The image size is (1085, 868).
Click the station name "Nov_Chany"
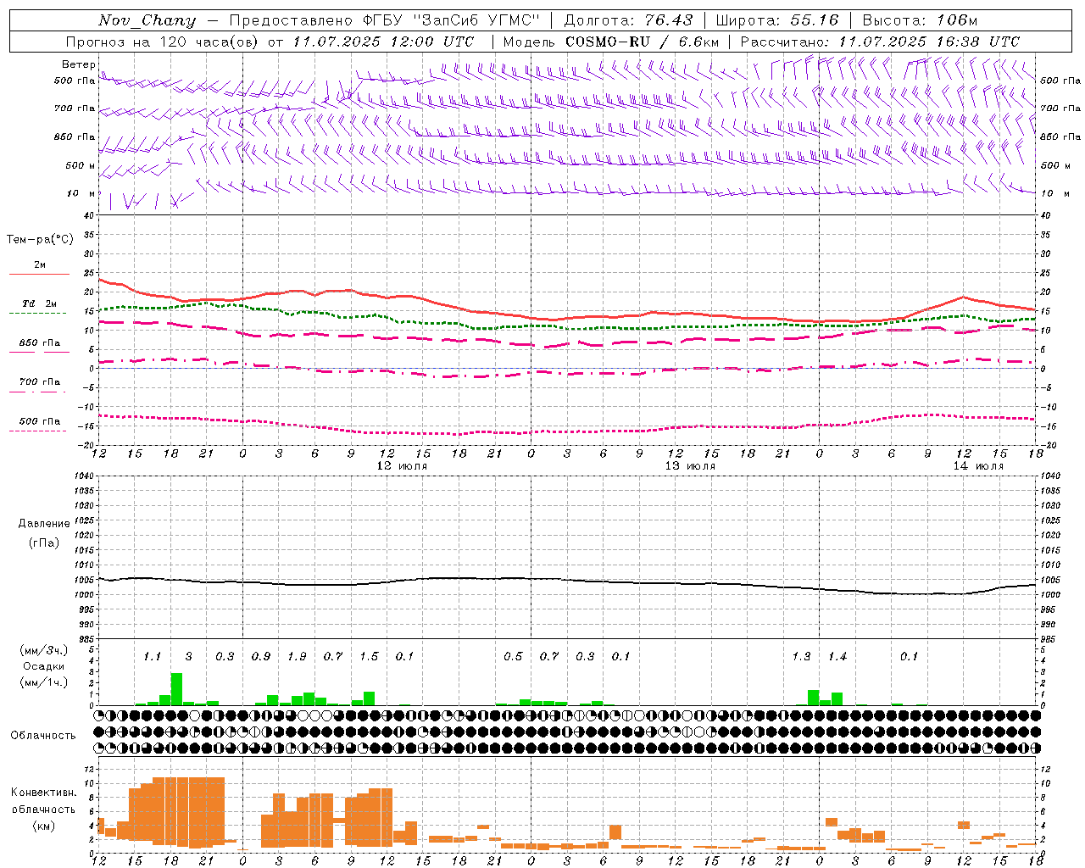tap(147, 20)
